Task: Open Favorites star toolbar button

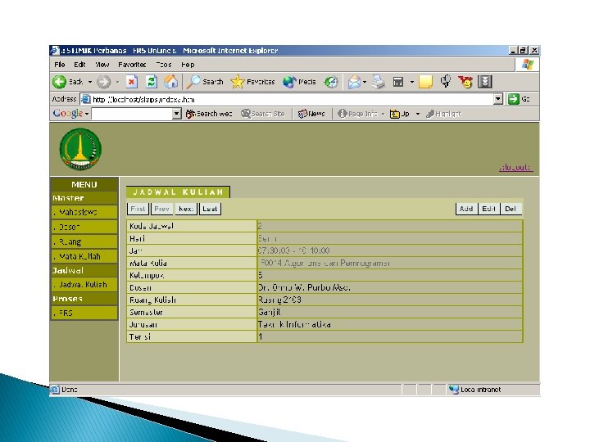Action: (252, 82)
